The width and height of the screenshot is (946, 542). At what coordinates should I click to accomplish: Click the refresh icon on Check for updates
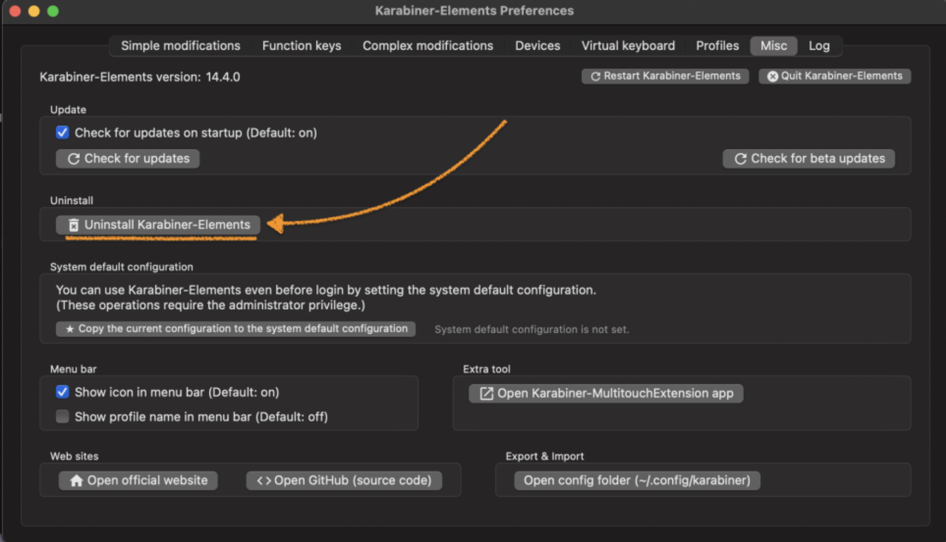click(x=73, y=159)
